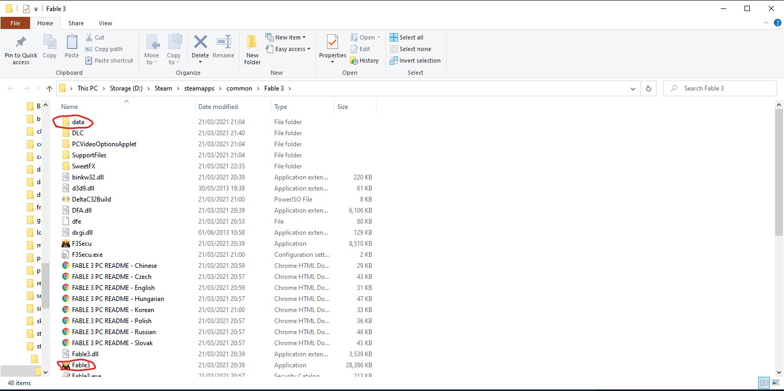Screen dimensions: 784x391
Task: Pin folder to Quick access
Action: point(21,50)
